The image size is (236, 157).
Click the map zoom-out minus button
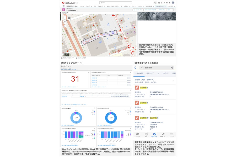pos(65,20)
